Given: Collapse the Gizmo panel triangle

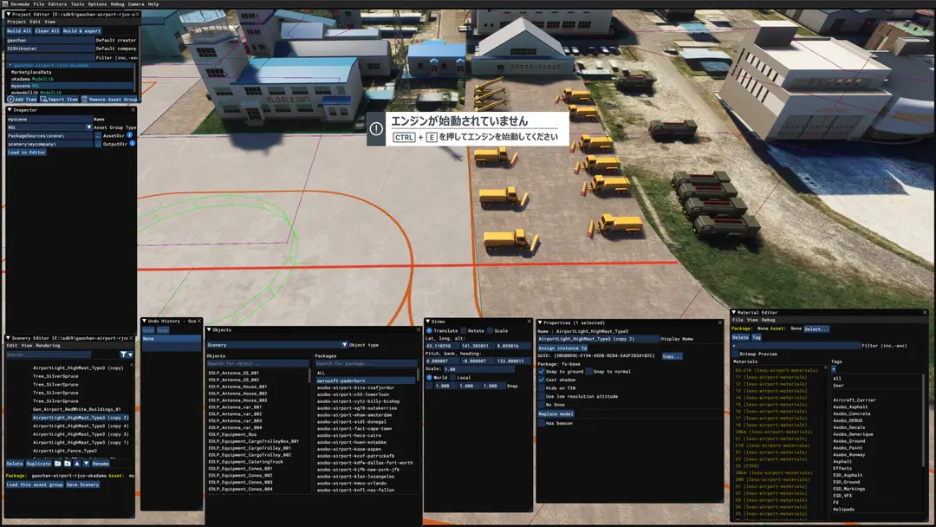Looking at the screenshot, I should point(427,322).
